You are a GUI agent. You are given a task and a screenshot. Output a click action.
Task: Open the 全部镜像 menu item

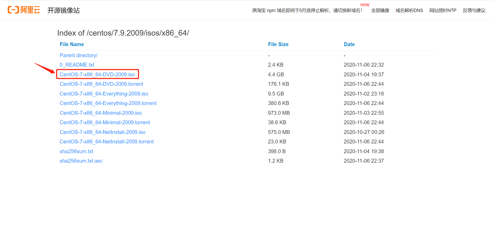[x=380, y=10]
